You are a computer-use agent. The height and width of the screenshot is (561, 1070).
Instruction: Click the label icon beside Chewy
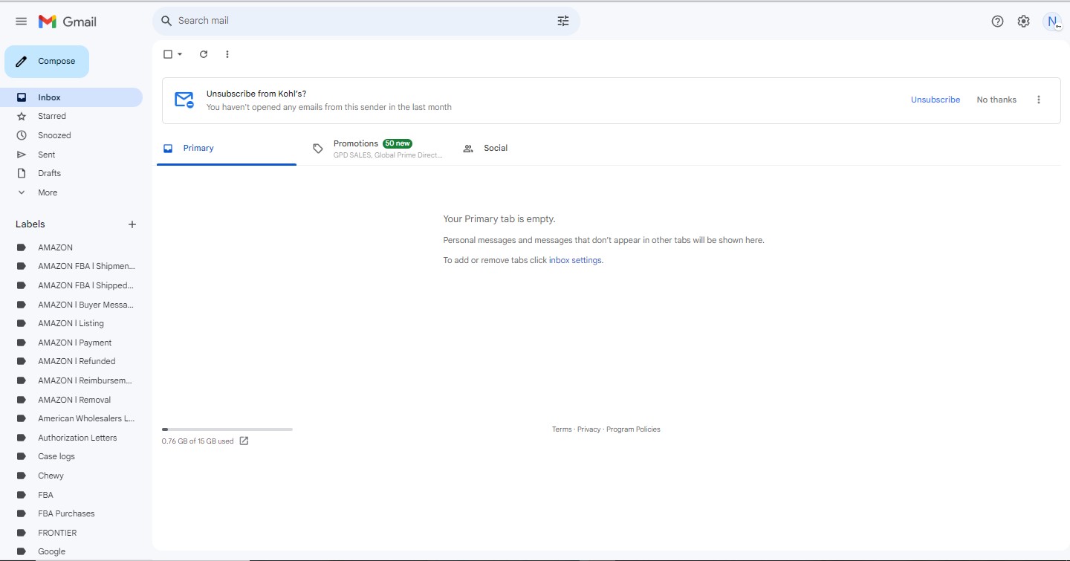coord(22,476)
